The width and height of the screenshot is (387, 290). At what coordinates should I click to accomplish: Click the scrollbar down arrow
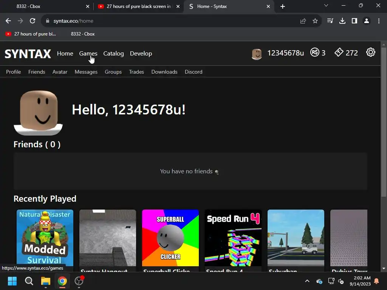[384, 268]
